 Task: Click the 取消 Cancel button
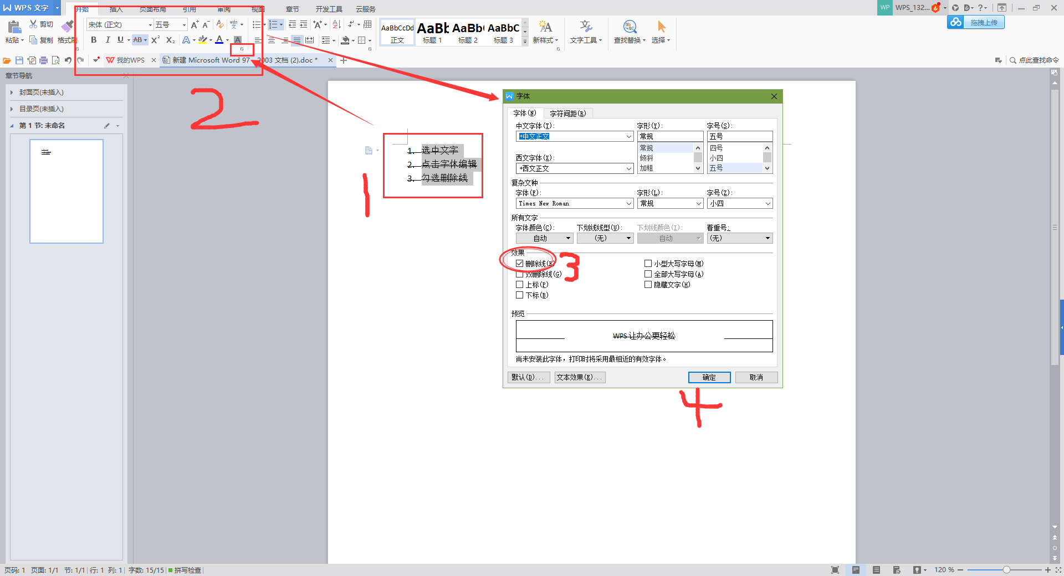756,377
